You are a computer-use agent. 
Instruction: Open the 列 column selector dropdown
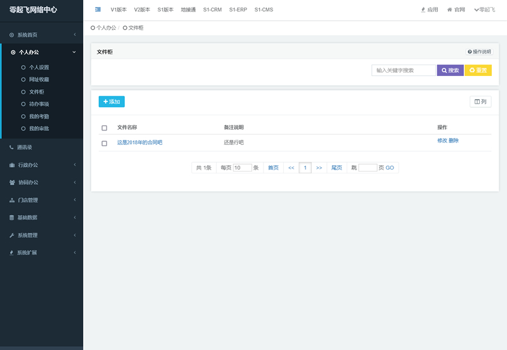480,101
